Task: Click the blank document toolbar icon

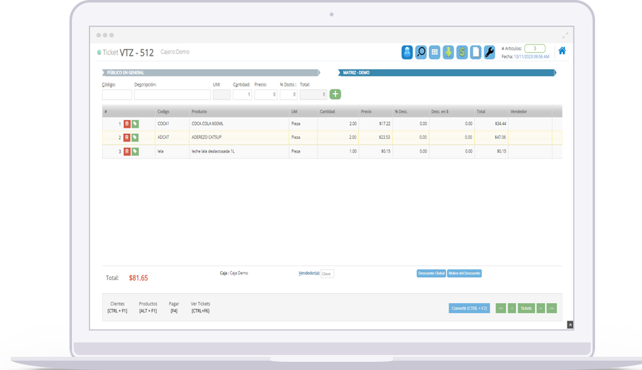Action: click(476, 52)
